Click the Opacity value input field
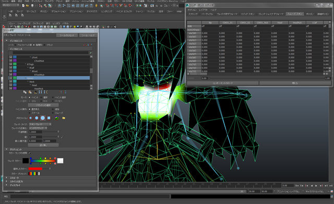334x204 pixels. (35, 132)
